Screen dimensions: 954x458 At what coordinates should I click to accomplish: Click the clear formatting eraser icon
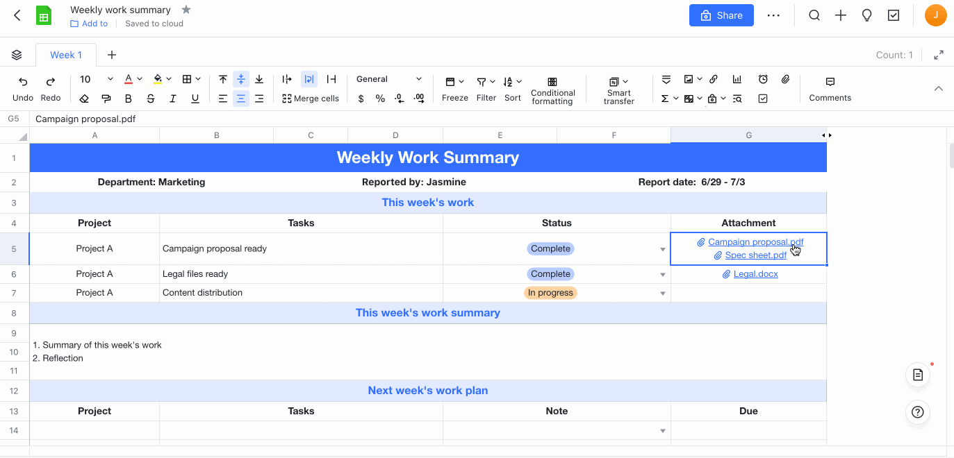[84, 99]
